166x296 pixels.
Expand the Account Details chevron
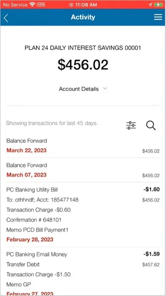pyautogui.click(x=105, y=88)
